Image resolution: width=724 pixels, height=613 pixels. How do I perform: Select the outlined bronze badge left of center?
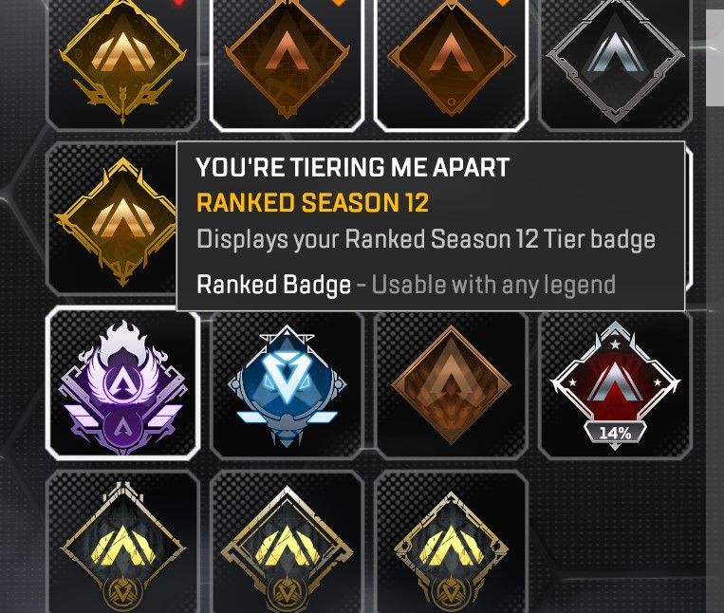click(287, 63)
